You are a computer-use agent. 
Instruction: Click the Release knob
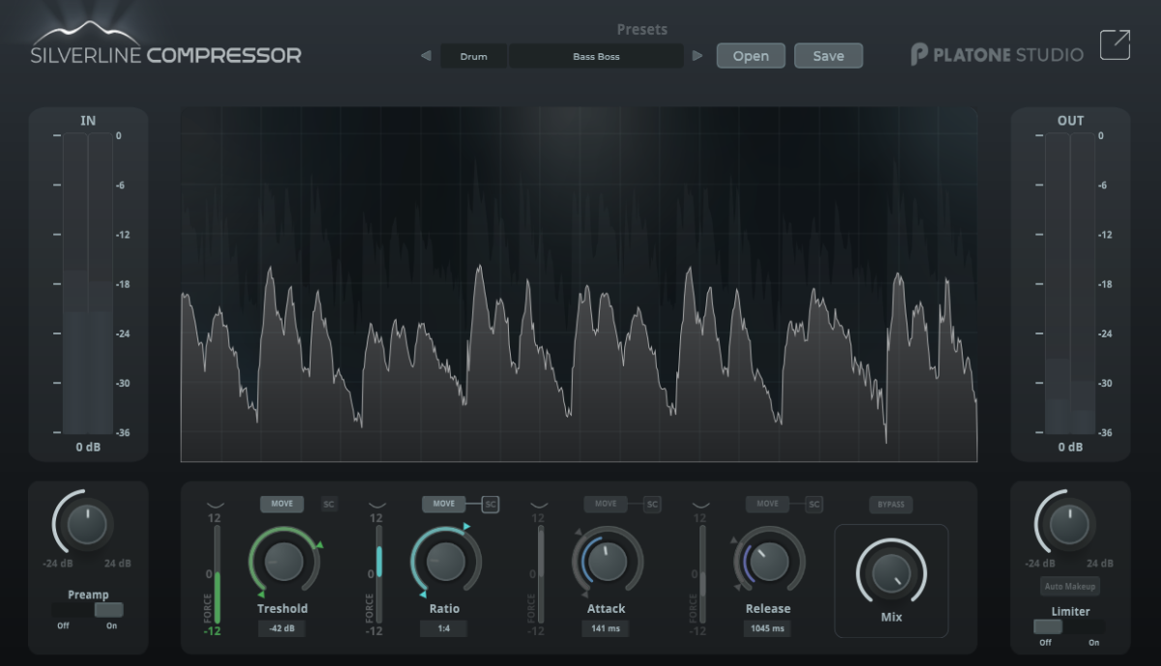pos(768,562)
